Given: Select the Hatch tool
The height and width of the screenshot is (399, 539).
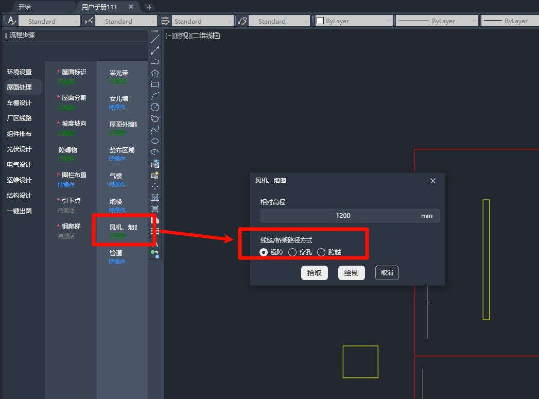Looking at the screenshot, I should pos(155,198).
